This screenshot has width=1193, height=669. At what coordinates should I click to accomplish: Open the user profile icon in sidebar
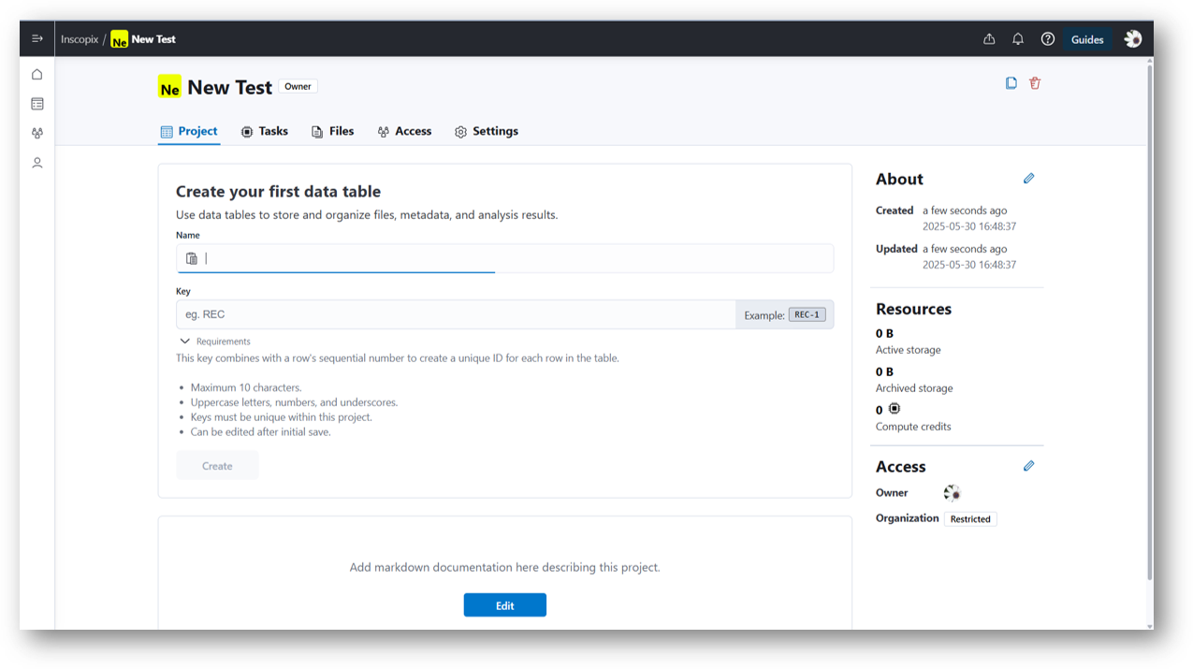click(x=37, y=163)
